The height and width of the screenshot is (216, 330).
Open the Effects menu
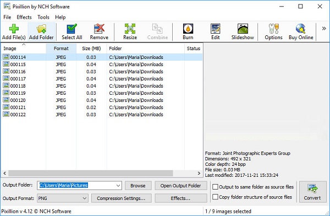click(x=24, y=17)
